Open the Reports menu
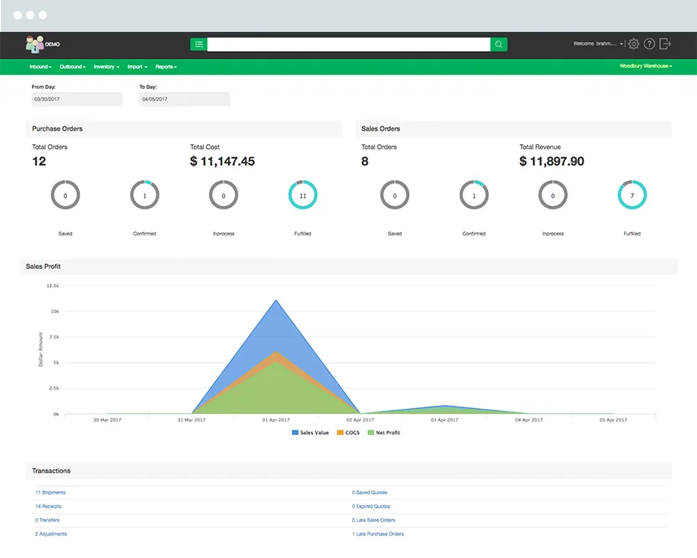 point(166,66)
